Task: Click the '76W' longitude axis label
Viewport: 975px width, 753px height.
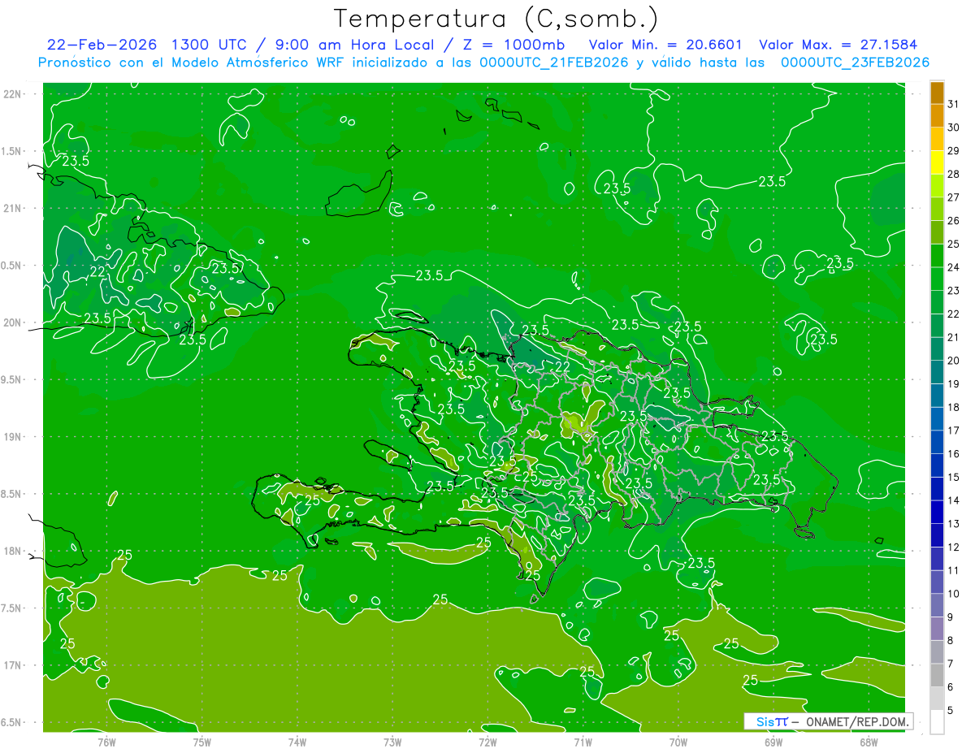Action: point(106,742)
